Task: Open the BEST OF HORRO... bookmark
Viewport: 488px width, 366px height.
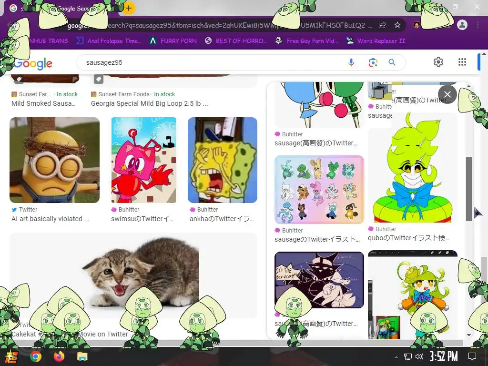Action: [x=236, y=41]
